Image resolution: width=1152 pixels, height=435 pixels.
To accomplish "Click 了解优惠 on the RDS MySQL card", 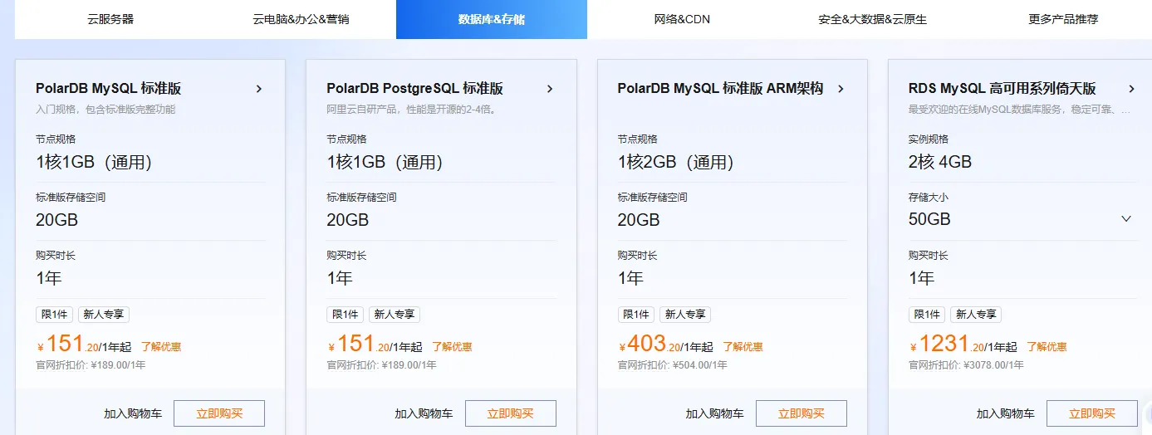I will [x=1047, y=347].
